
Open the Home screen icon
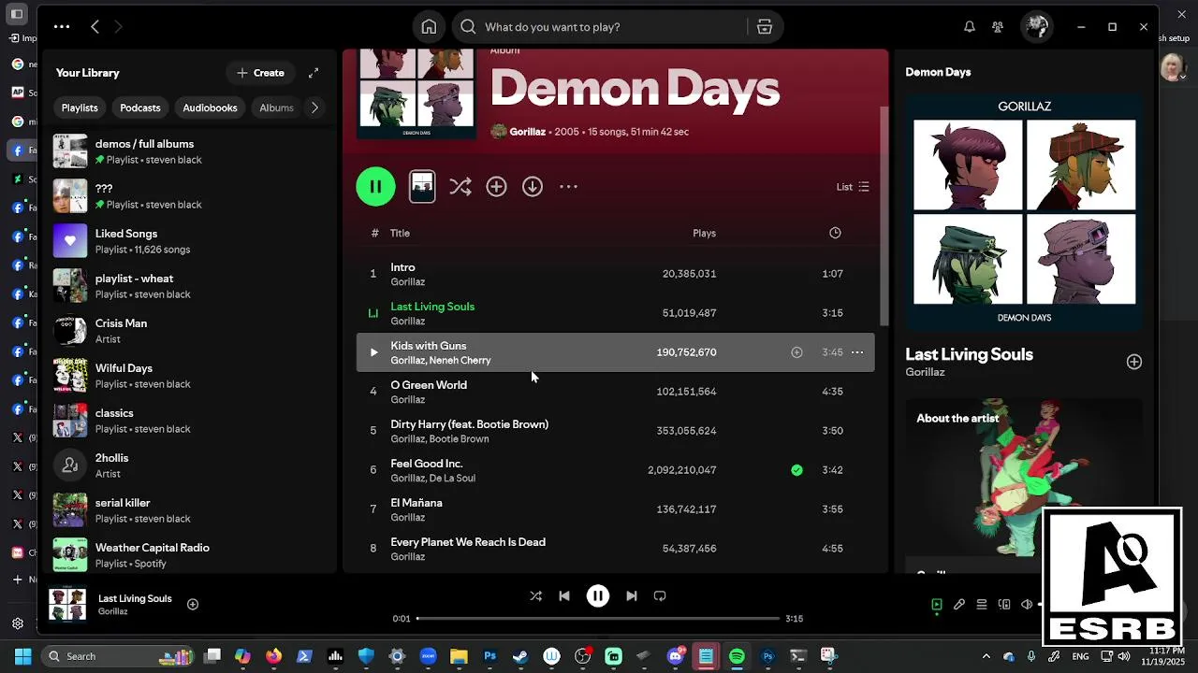coord(429,27)
